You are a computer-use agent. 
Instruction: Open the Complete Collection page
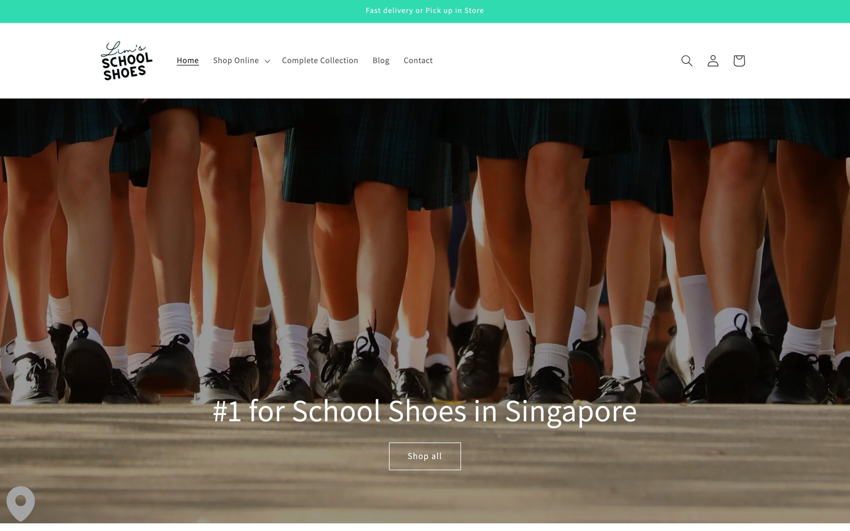[320, 60]
